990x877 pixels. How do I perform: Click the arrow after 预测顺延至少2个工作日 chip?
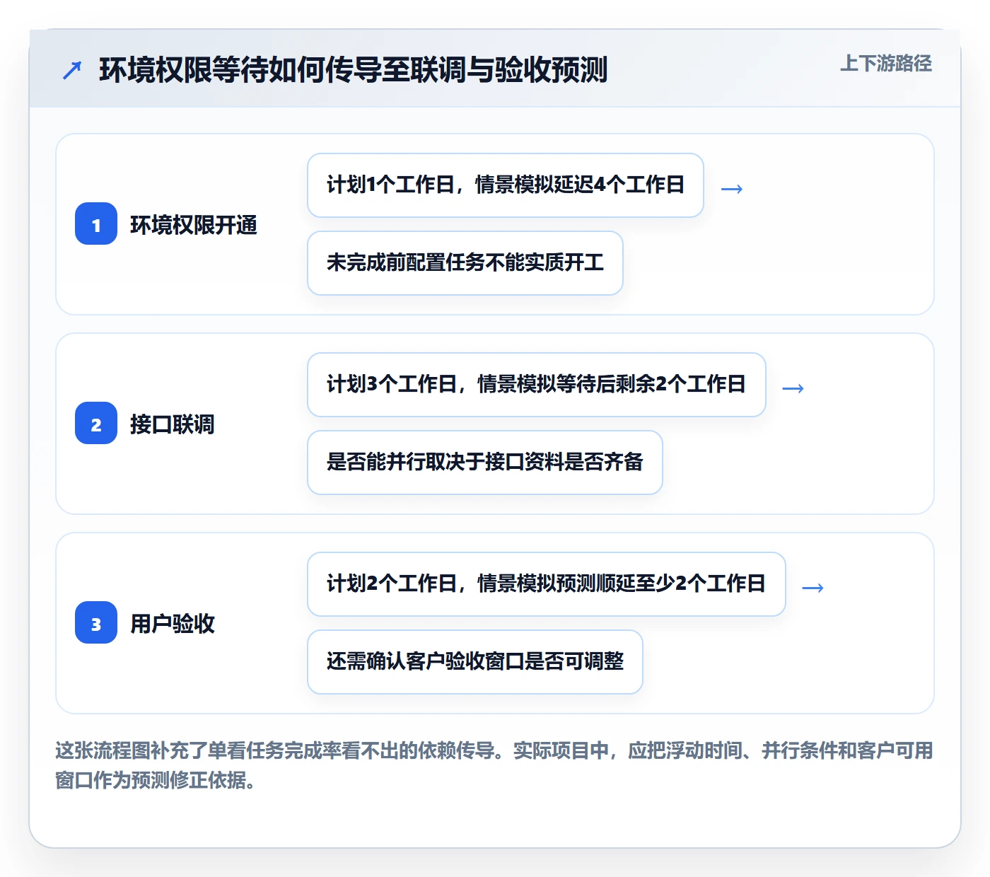pos(813,587)
